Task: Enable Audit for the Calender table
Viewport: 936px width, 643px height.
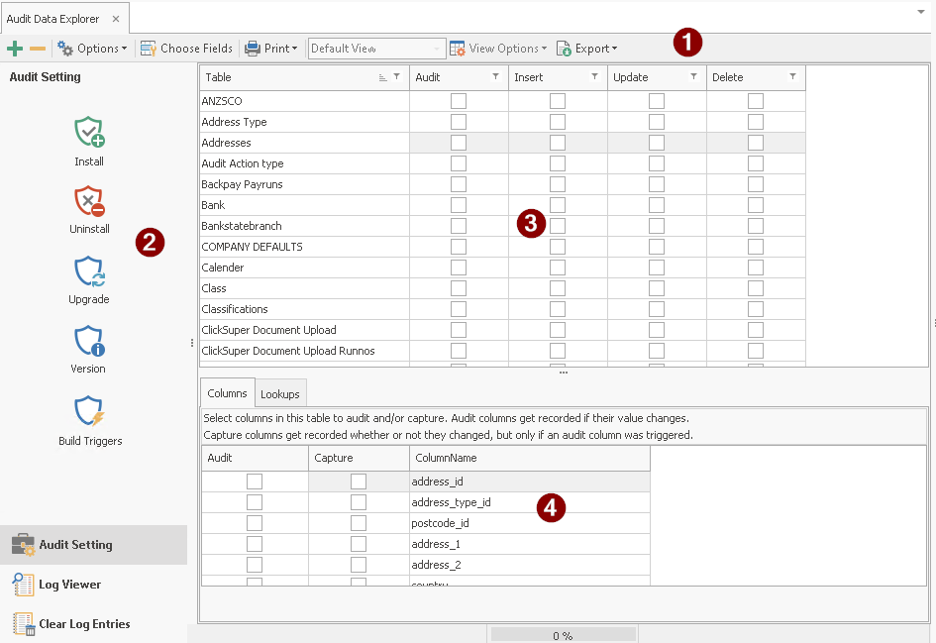Action: click(x=459, y=268)
